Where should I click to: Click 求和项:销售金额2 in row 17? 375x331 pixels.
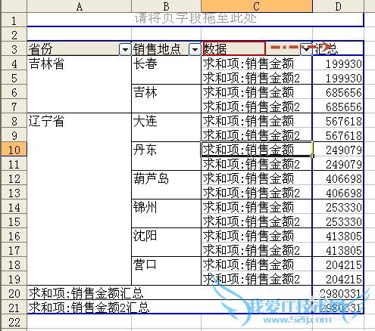(x=257, y=250)
